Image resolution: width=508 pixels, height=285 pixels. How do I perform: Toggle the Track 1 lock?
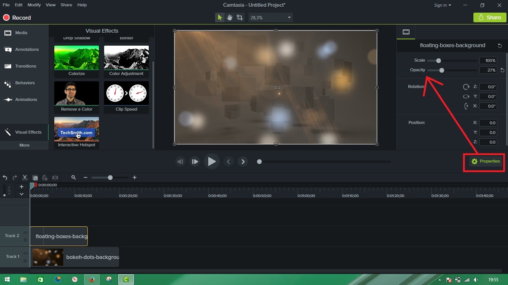[25, 261]
